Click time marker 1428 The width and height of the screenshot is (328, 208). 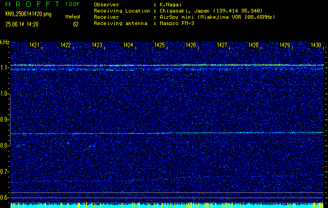coord(253,45)
